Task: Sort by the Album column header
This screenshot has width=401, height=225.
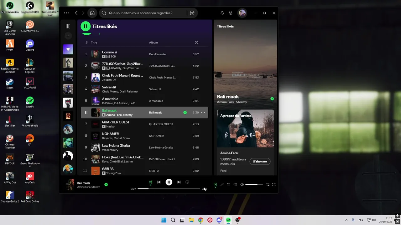Action: pyautogui.click(x=154, y=42)
